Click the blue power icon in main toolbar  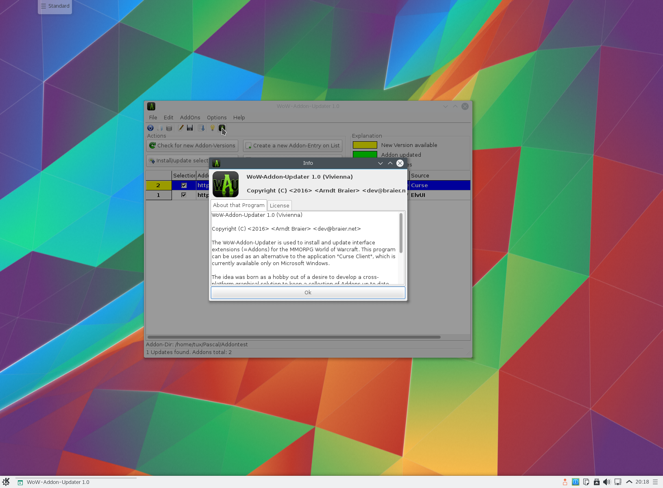[150, 128]
